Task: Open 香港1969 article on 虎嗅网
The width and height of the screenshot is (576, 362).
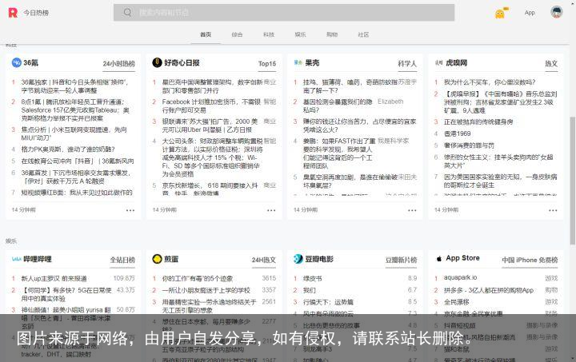Action: pyautogui.click(x=457, y=133)
